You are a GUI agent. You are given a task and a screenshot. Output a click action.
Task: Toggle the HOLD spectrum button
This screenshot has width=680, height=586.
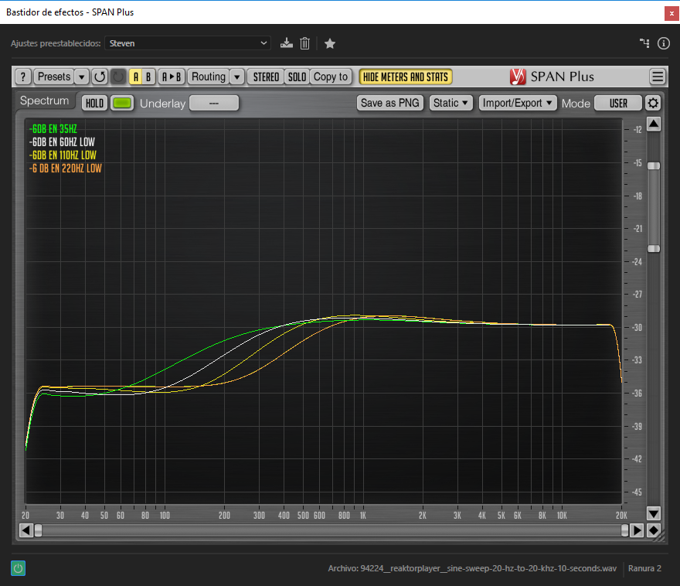tap(94, 103)
